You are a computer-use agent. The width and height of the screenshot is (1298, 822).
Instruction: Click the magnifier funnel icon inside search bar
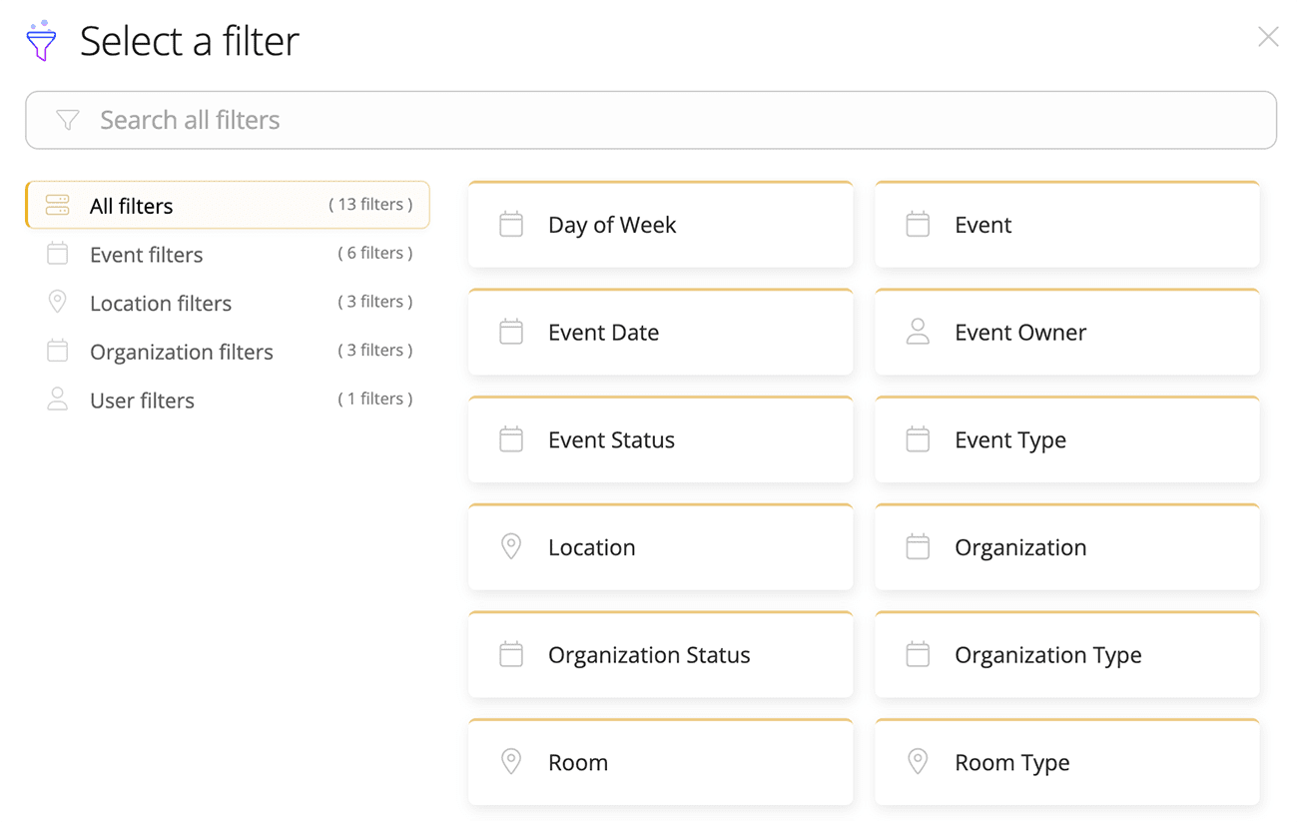click(67, 119)
